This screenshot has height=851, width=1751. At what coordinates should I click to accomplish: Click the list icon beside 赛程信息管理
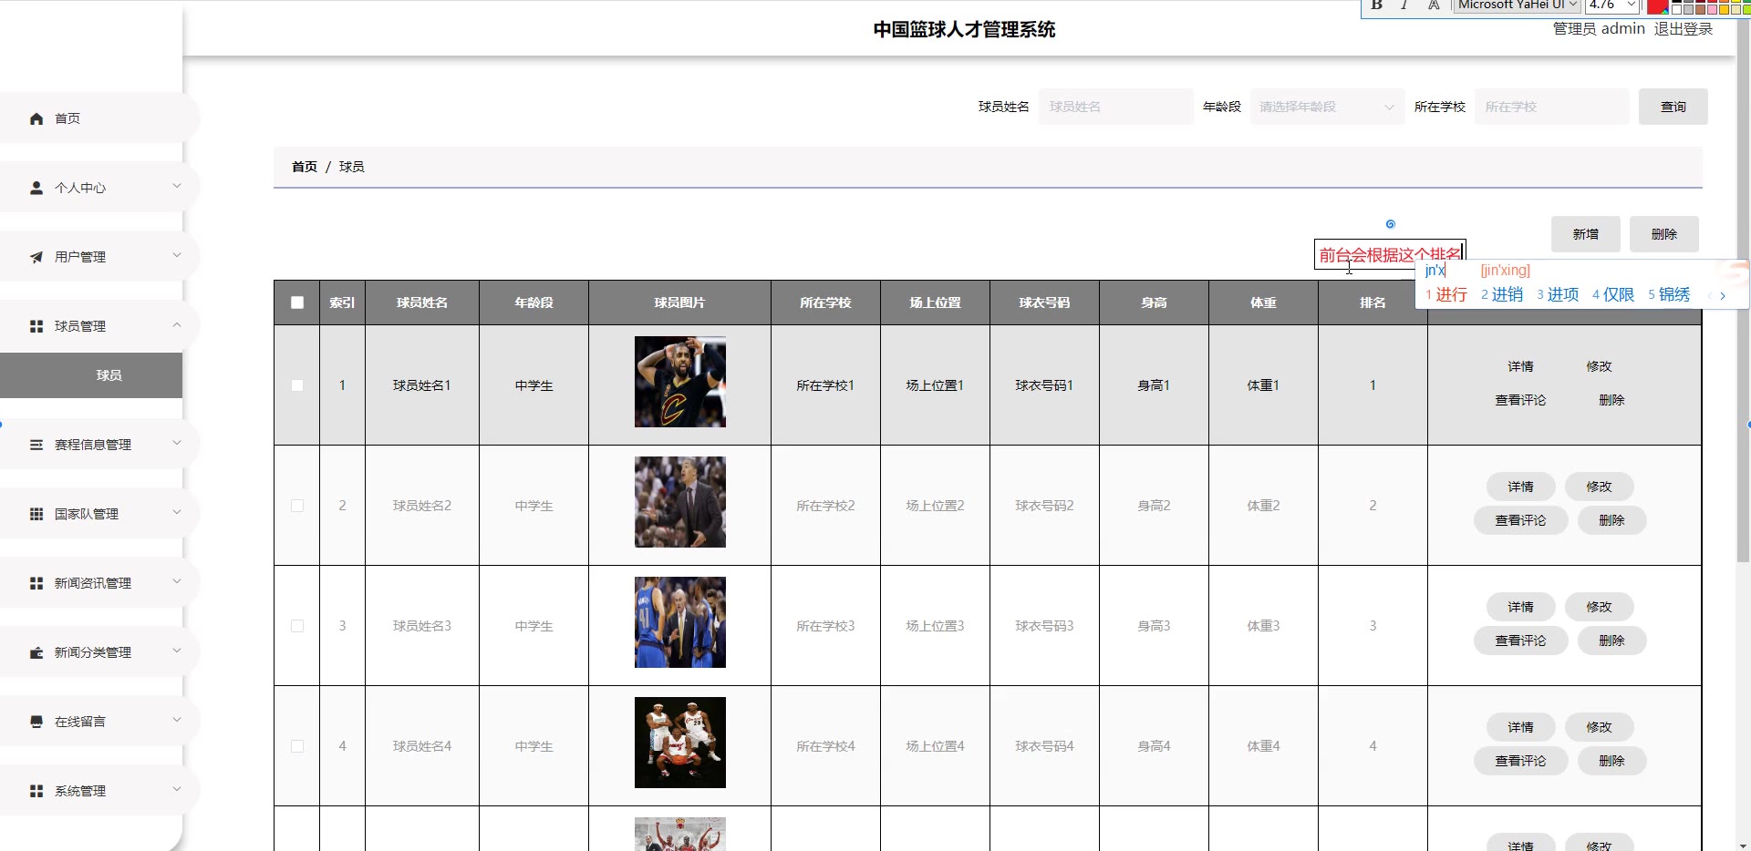point(36,445)
